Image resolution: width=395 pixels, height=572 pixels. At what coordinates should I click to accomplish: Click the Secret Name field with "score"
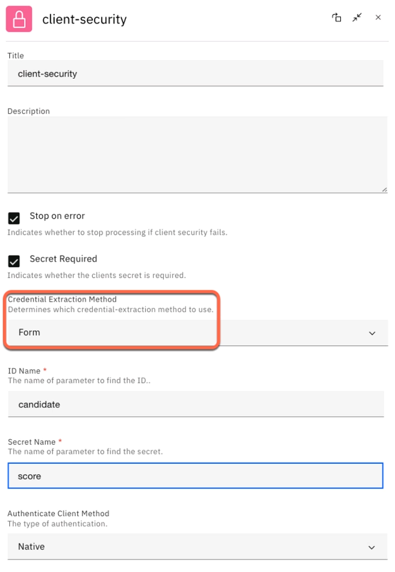pyautogui.click(x=195, y=476)
